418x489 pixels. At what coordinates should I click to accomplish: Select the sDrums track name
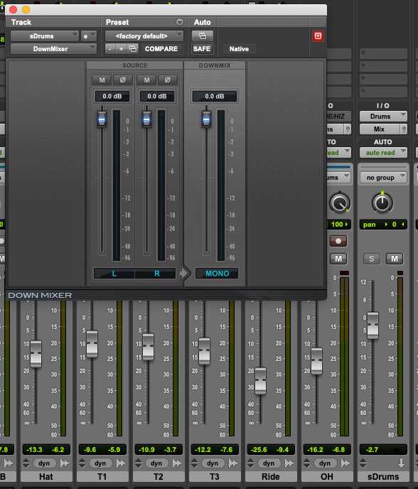click(383, 477)
